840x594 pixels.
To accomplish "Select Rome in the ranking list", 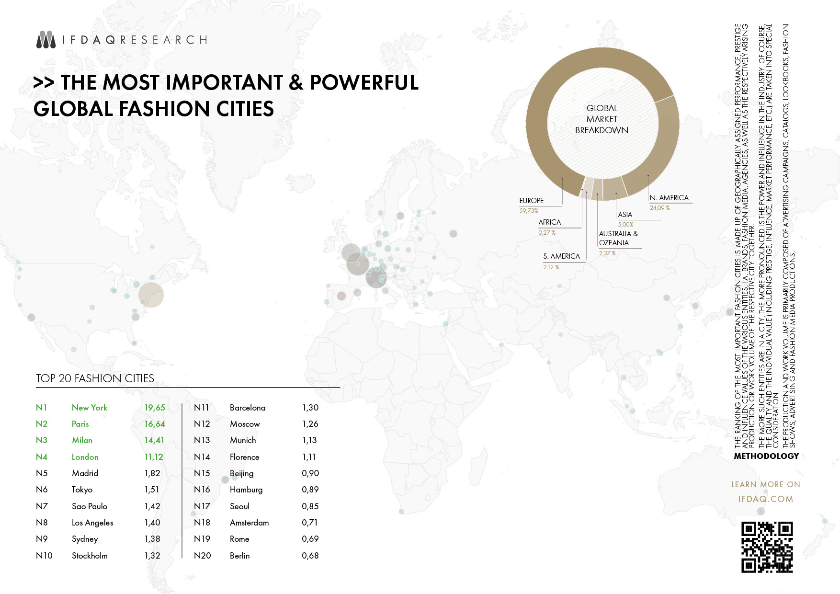I will tap(239, 539).
